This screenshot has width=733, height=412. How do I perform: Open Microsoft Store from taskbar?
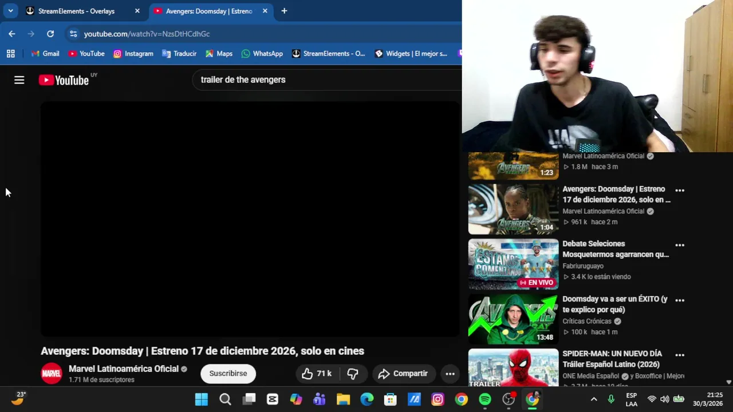tap(391, 399)
